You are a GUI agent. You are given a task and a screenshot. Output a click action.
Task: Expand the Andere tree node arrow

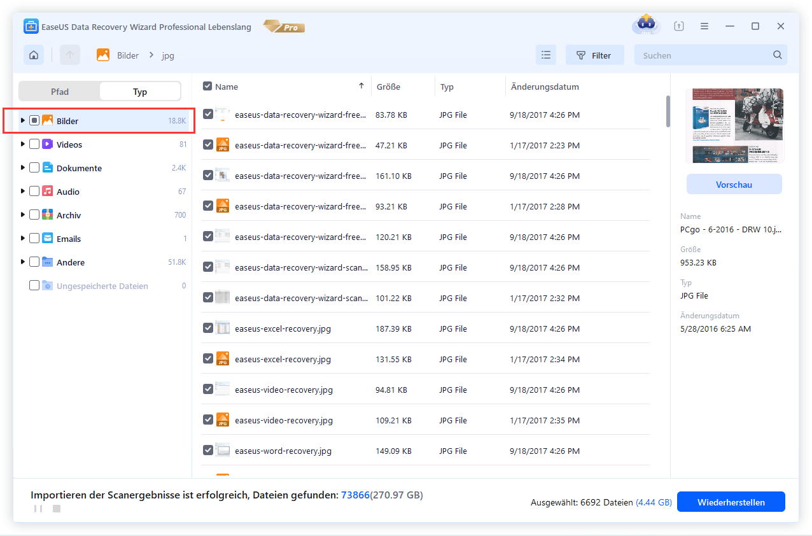[x=22, y=262]
